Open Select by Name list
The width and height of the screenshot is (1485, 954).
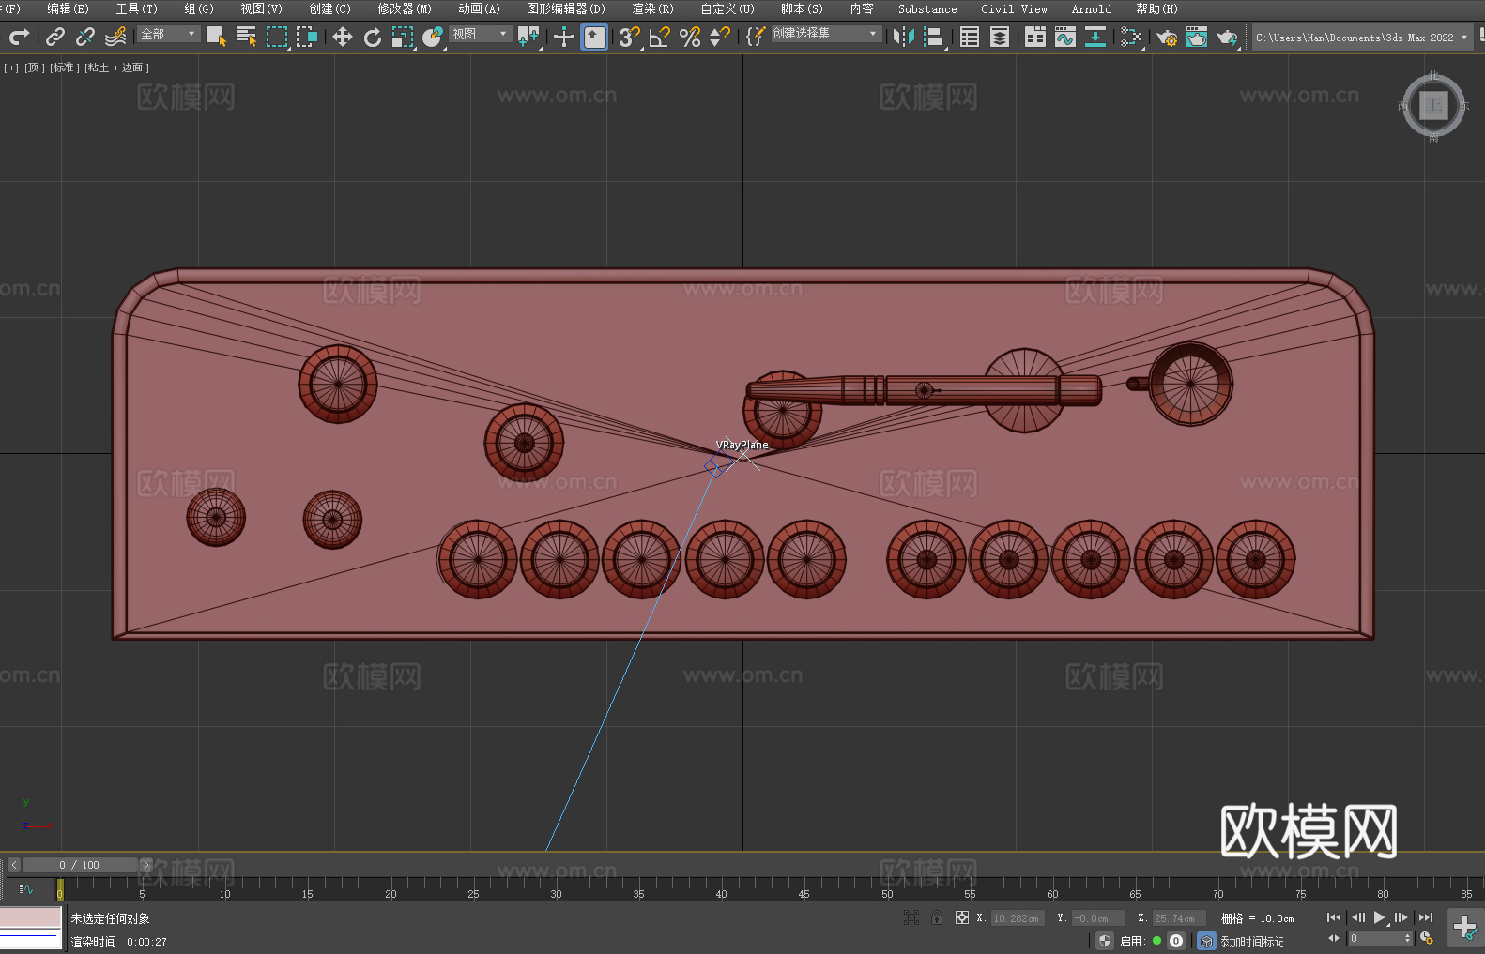[x=246, y=37]
